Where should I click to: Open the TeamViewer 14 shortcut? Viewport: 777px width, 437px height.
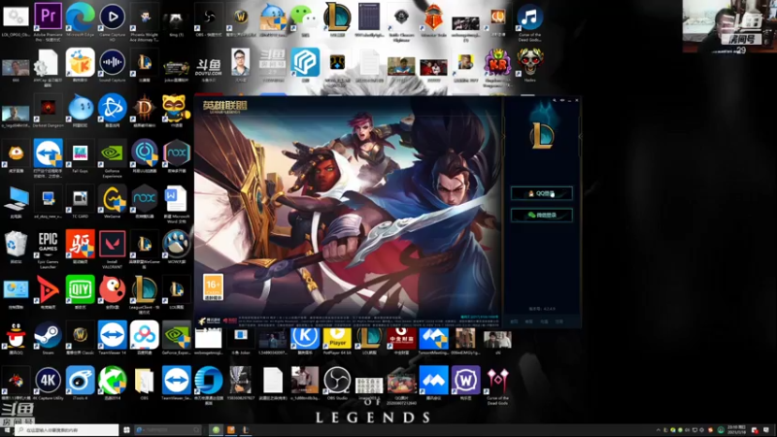tap(113, 335)
